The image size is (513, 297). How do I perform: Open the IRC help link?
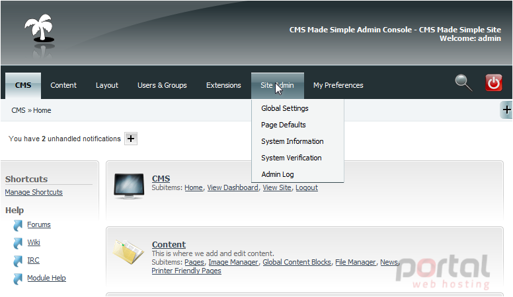33,260
